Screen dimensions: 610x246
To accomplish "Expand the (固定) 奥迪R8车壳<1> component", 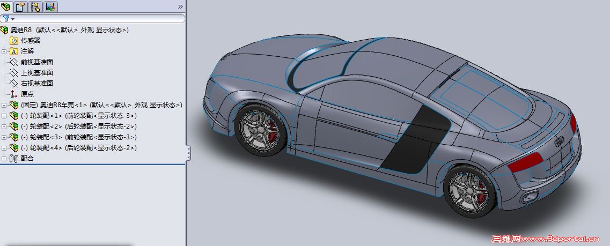I will (x=4, y=105).
